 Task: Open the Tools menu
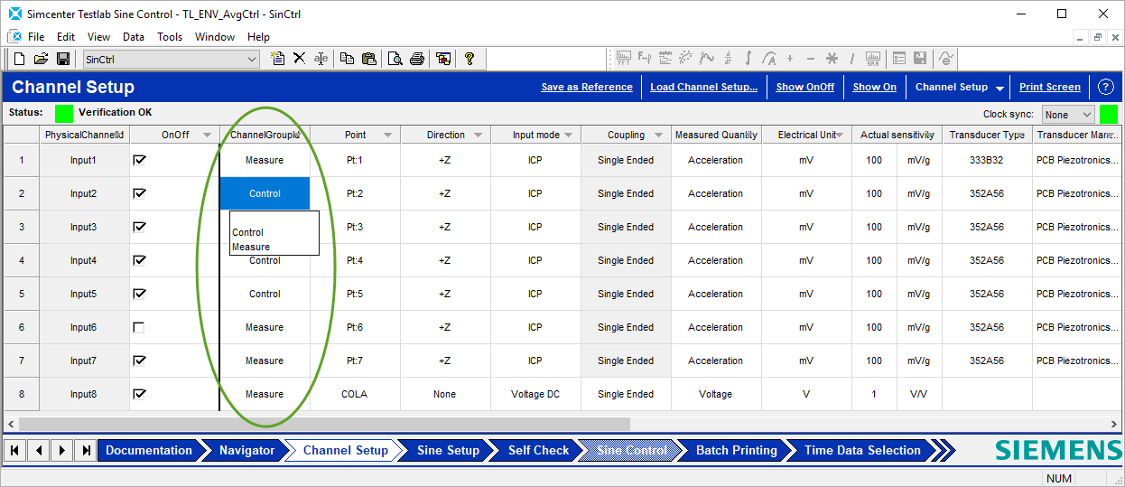coord(170,37)
